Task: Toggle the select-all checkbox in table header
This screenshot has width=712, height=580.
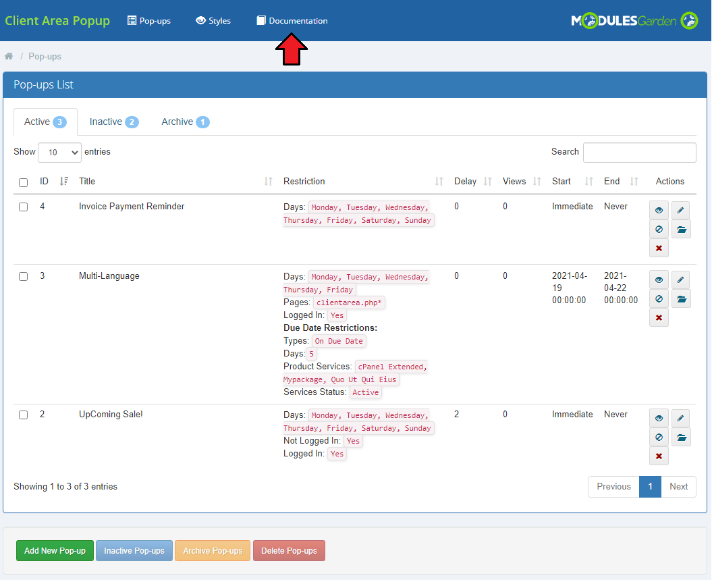Action: click(x=23, y=182)
